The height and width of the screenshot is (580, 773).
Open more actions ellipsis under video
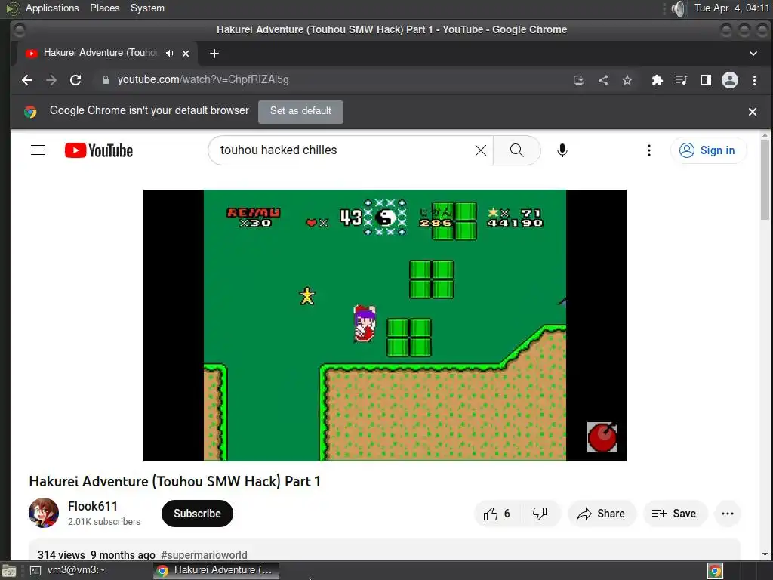click(x=728, y=514)
